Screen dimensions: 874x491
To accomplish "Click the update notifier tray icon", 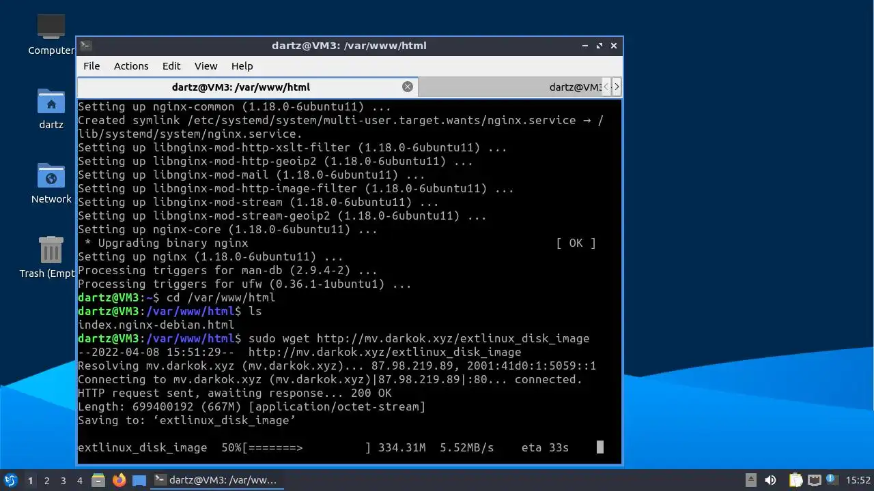I will pyautogui.click(x=831, y=479).
